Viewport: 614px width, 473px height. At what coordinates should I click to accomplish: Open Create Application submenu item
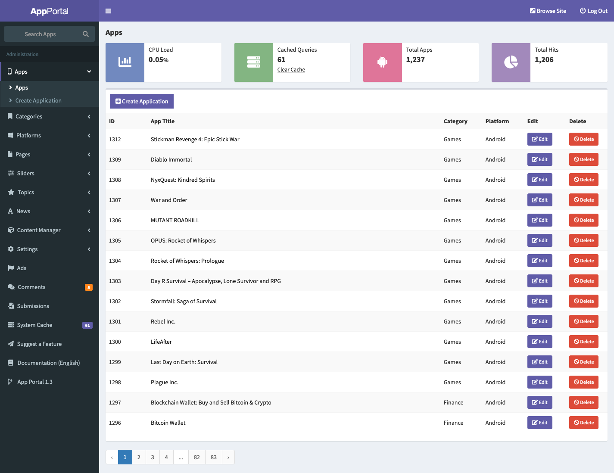click(x=38, y=100)
